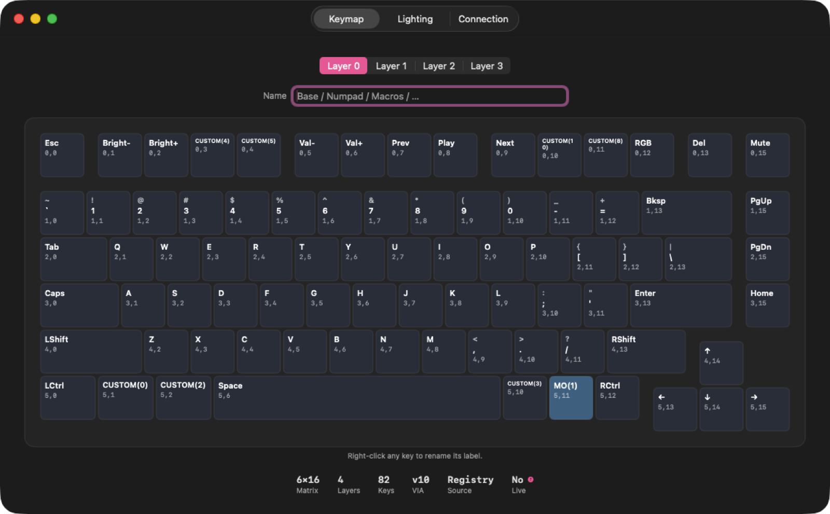830x514 pixels.
Task: Select the PgUp key
Action: (x=767, y=213)
